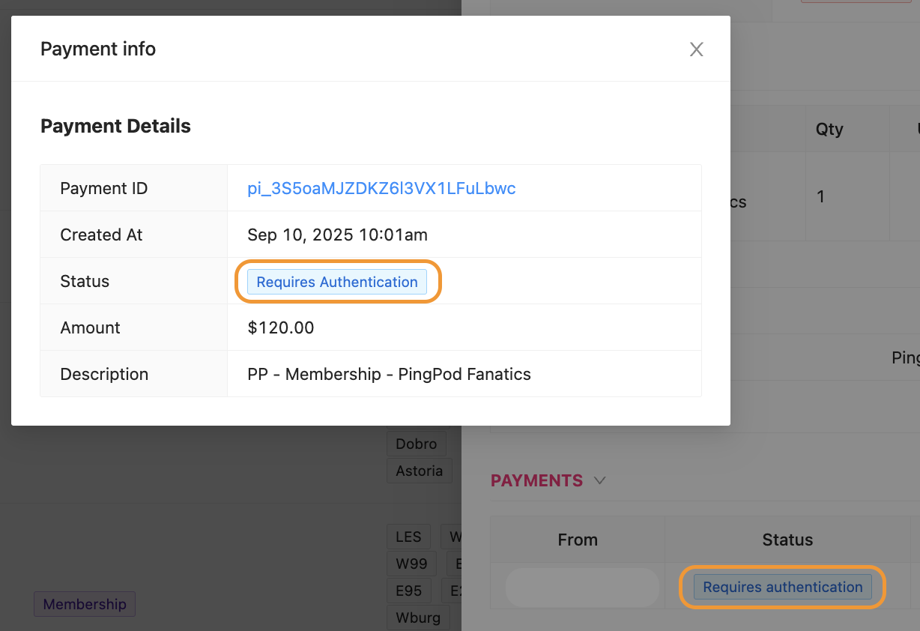The height and width of the screenshot is (631, 920).
Task: Select the Dobro location tag
Action: tap(416, 444)
